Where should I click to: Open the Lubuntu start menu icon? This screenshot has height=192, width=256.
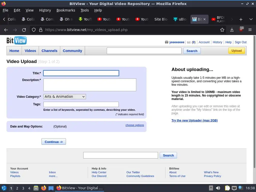coord(4,188)
